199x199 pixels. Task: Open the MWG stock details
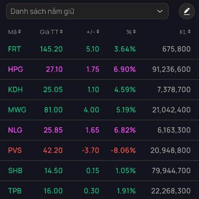click(x=17, y=110)
